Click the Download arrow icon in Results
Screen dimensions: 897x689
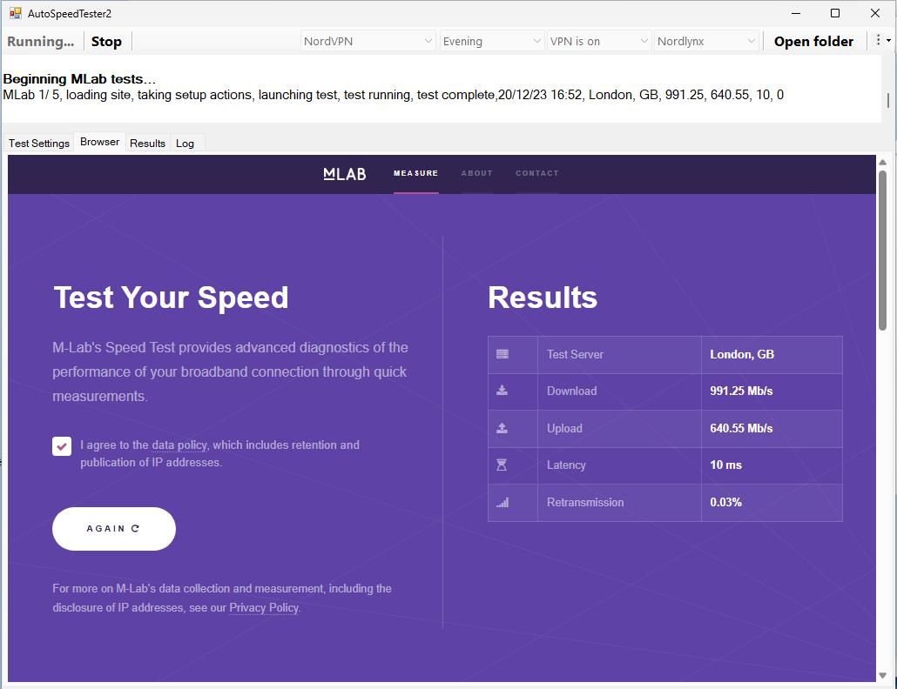click(x=502, y=391)
